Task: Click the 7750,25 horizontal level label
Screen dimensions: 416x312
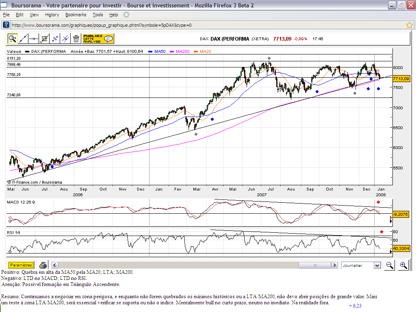Action: coord(14,75)
